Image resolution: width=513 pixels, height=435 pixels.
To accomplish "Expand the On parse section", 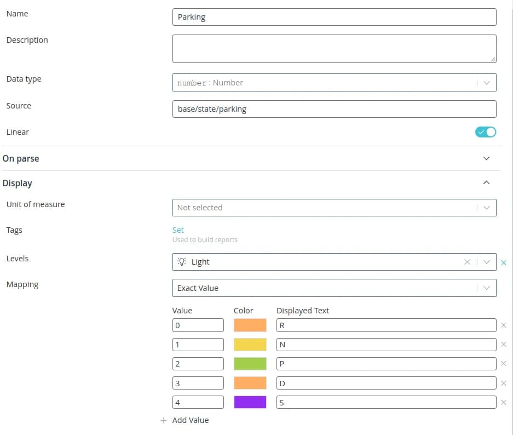I will tap(486, 158).
